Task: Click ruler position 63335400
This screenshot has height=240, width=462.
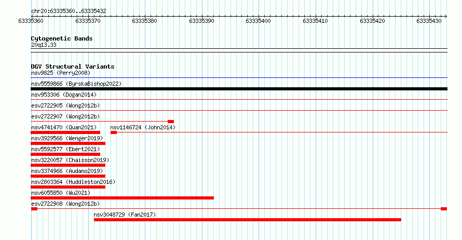Action: tap(258, 21)
